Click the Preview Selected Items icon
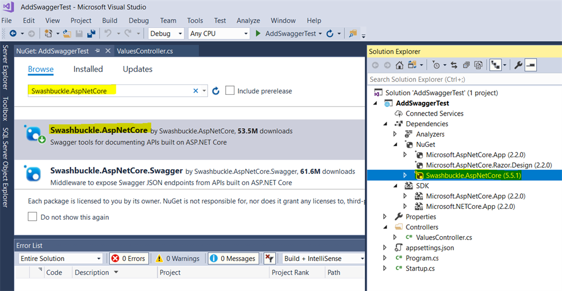 click(531, 65)
